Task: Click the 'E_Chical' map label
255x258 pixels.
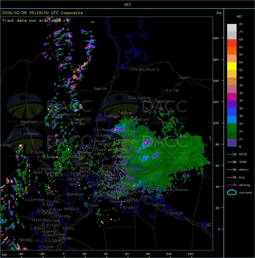Action: (x=98, y=141)
